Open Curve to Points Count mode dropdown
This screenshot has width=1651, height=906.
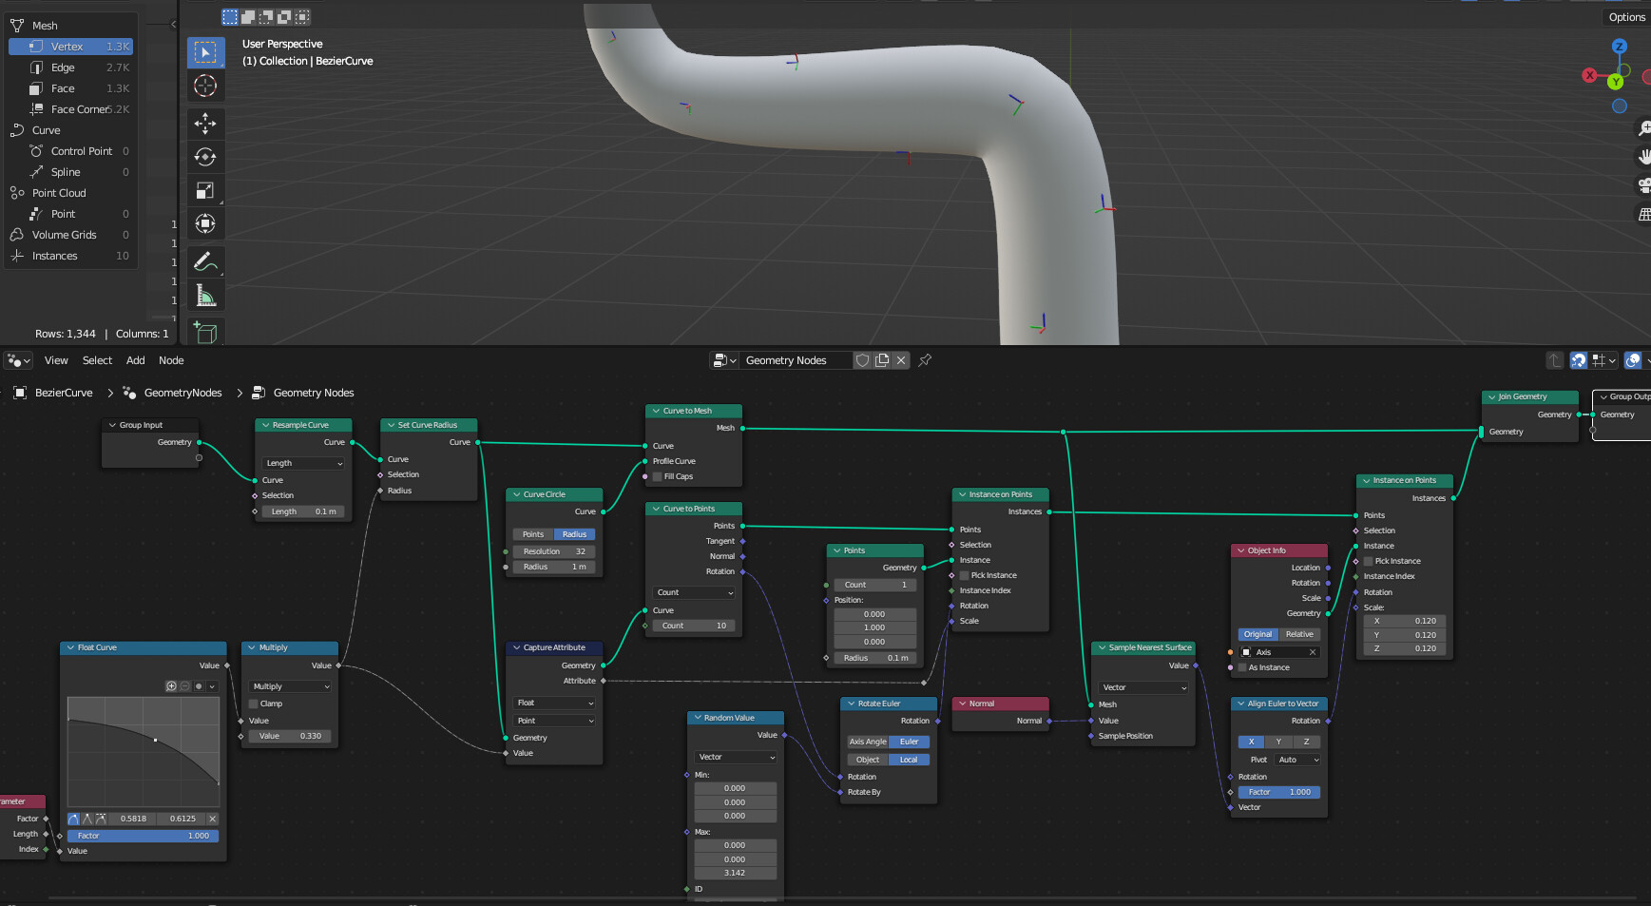(x=695, y=592)
